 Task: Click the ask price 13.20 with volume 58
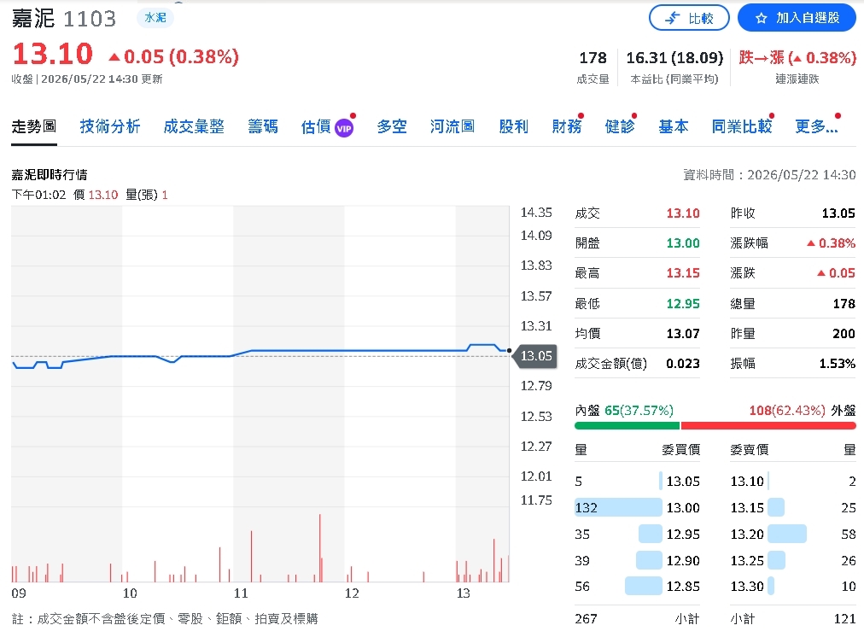pyautogui.click(x=747, y=534)
